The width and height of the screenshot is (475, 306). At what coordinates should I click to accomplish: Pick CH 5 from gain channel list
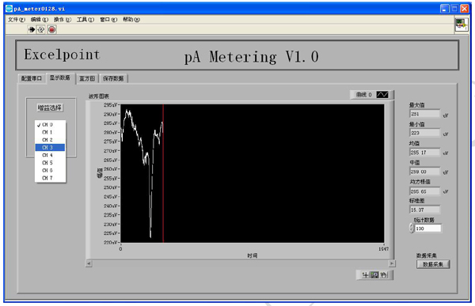(50, 163)
